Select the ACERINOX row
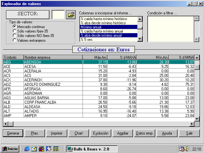The height and width of the screenshot is (153, 204). coord(99,80)
